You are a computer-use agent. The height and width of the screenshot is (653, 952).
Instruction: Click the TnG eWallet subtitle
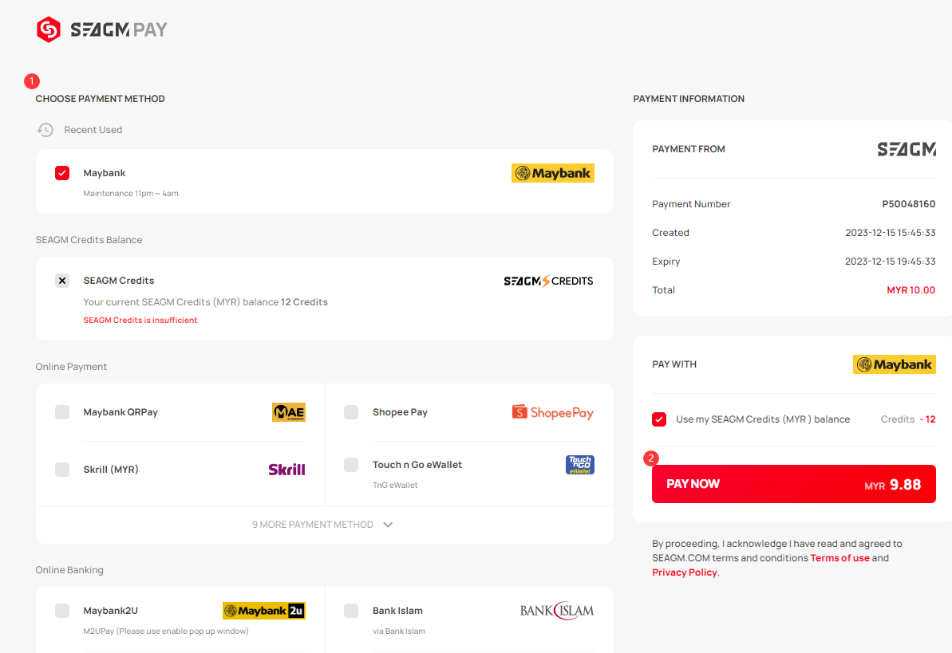coord(395,485)
